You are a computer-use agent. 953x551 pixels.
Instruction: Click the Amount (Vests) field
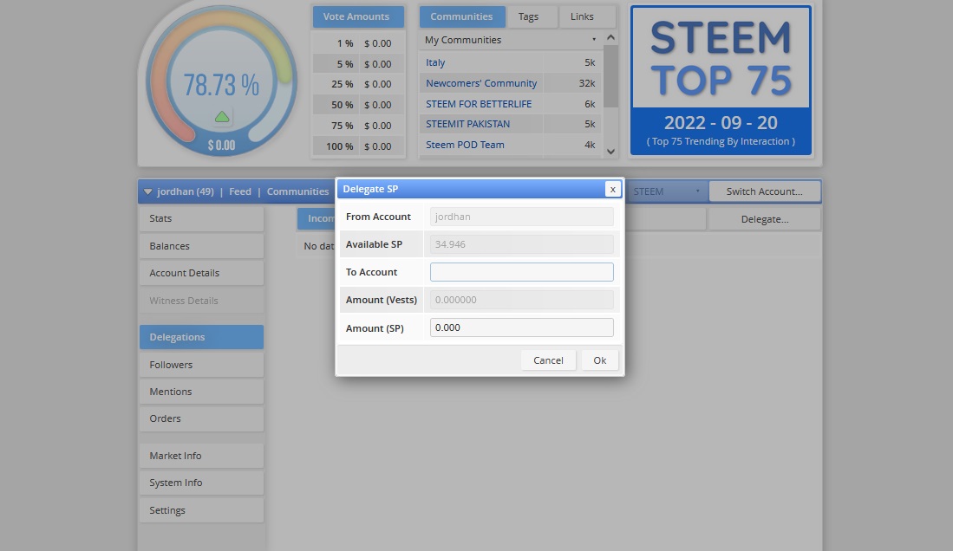(521, 300)
